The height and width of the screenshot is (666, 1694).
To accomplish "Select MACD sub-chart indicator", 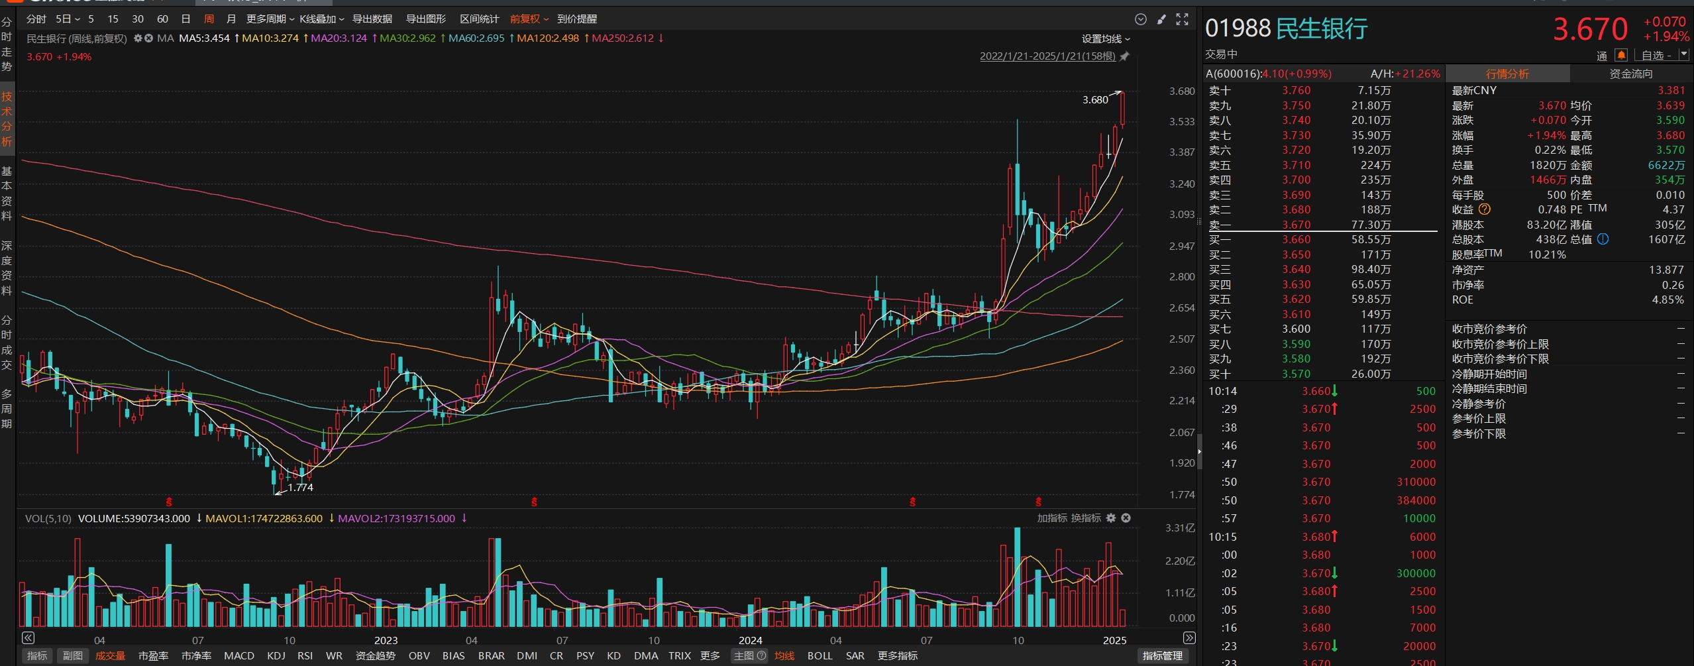I will pyautogui.click(x=239, y=655).
